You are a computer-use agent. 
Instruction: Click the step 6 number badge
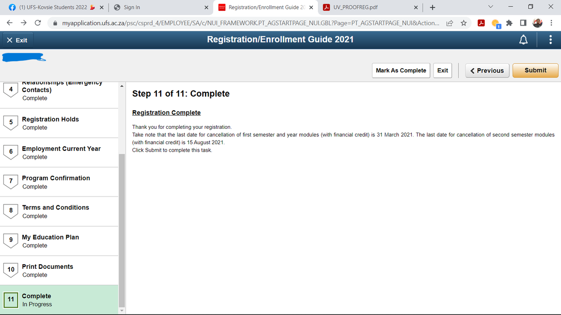point(10,152)
